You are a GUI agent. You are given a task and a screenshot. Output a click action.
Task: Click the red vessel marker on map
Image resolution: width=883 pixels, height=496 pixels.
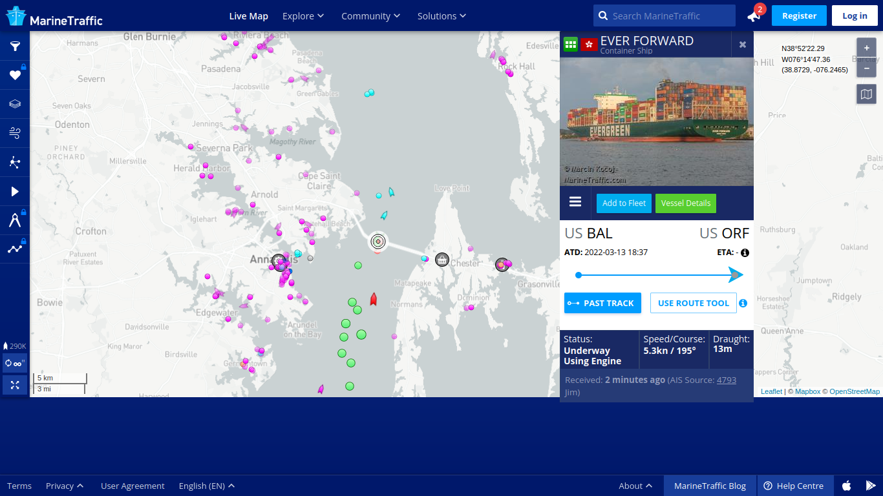click(x=373, y=299)
